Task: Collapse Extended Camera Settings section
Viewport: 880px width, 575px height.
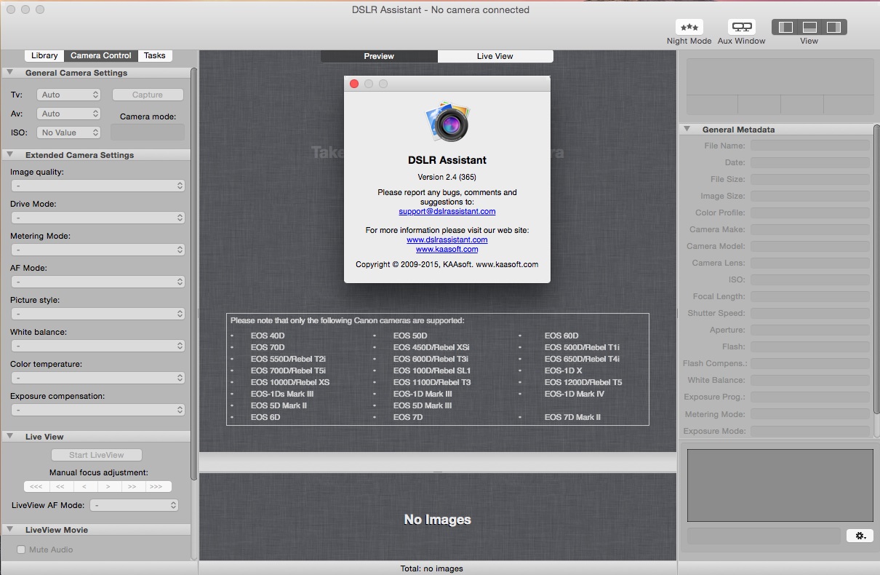Action: 11,154
